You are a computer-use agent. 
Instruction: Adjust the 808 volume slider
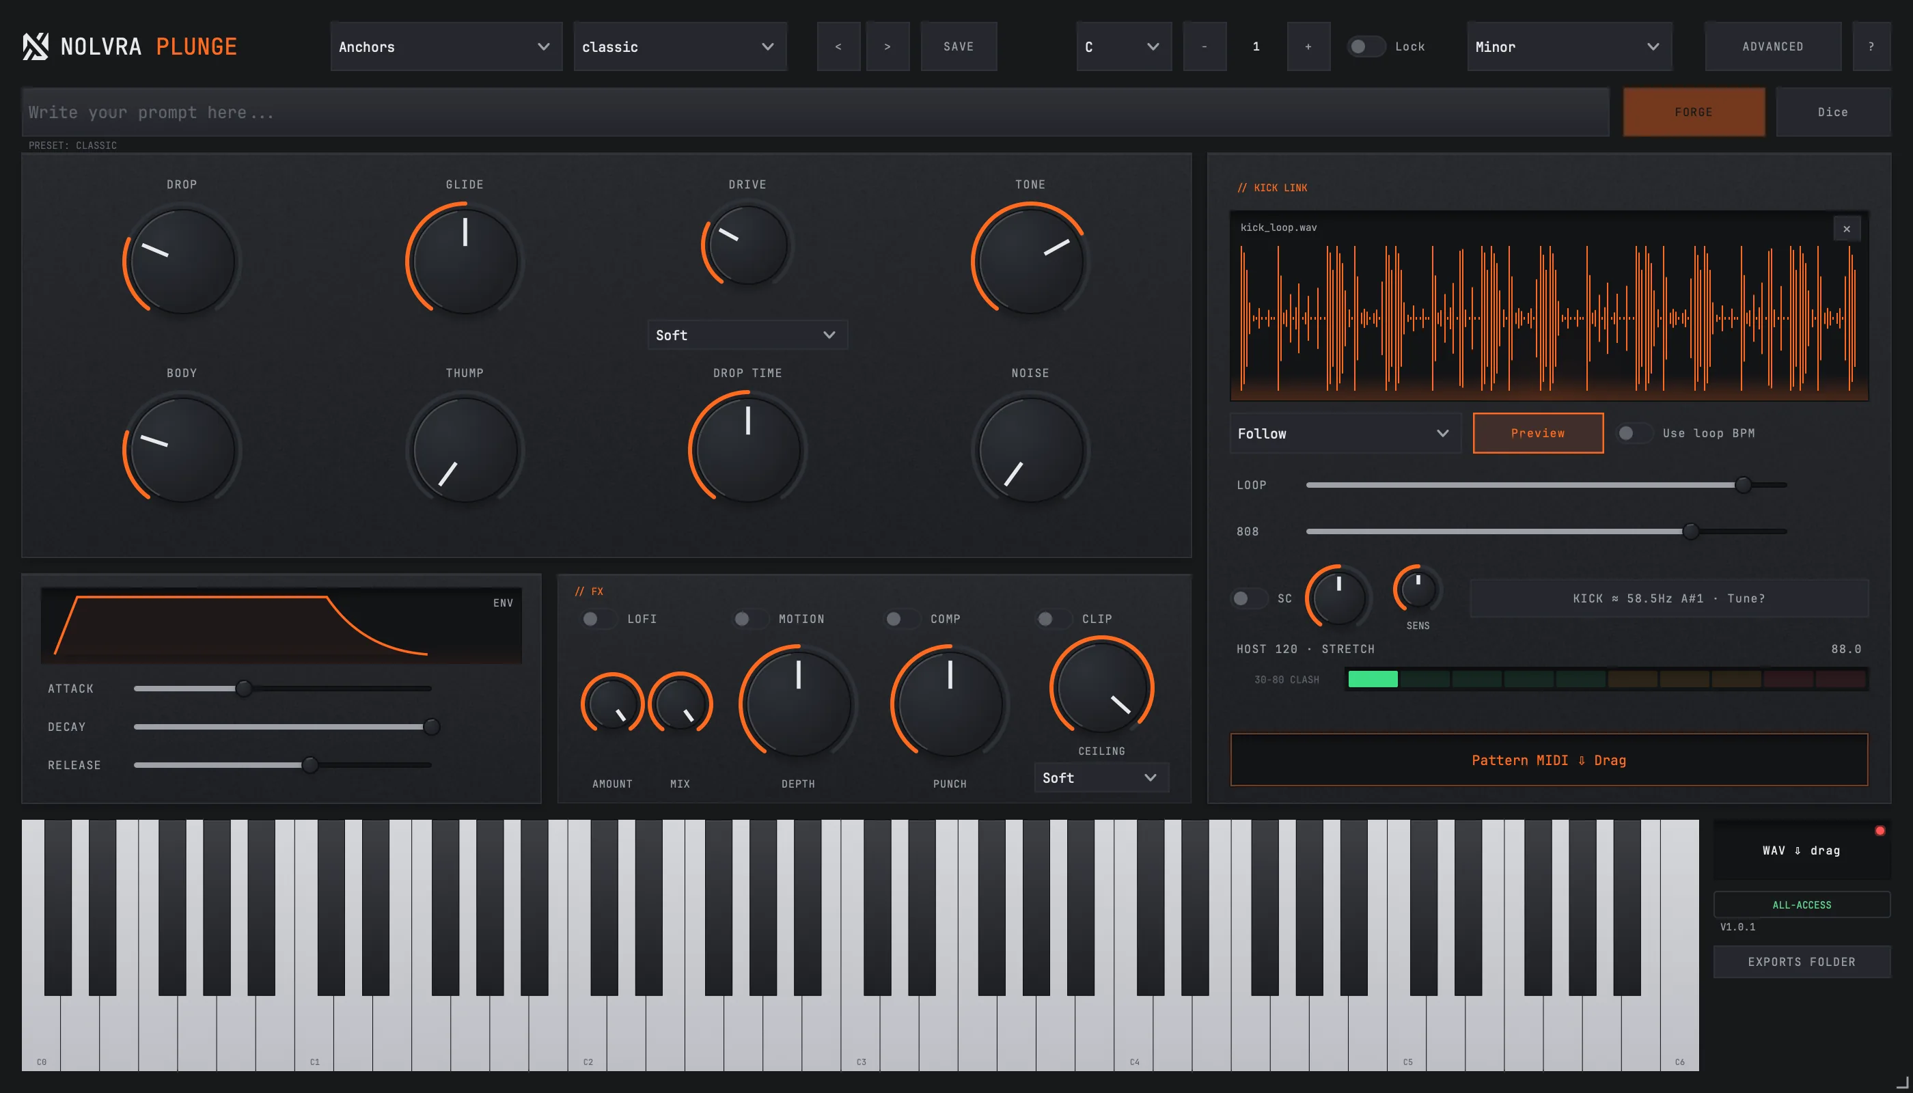point(1546,531)
